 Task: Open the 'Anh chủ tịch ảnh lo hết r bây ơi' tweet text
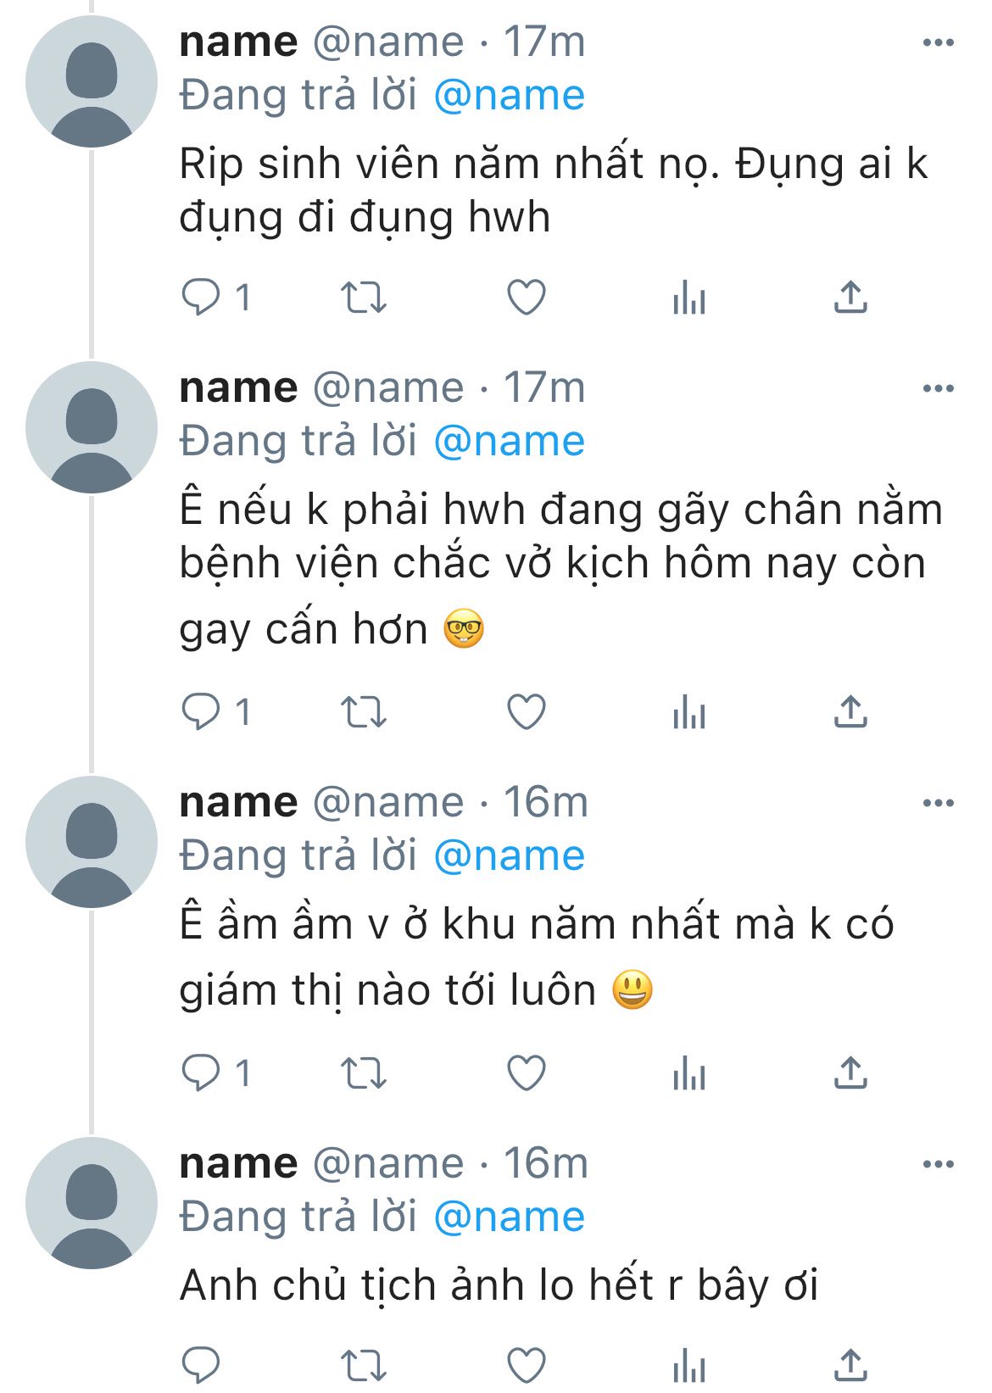[499, 1285]
